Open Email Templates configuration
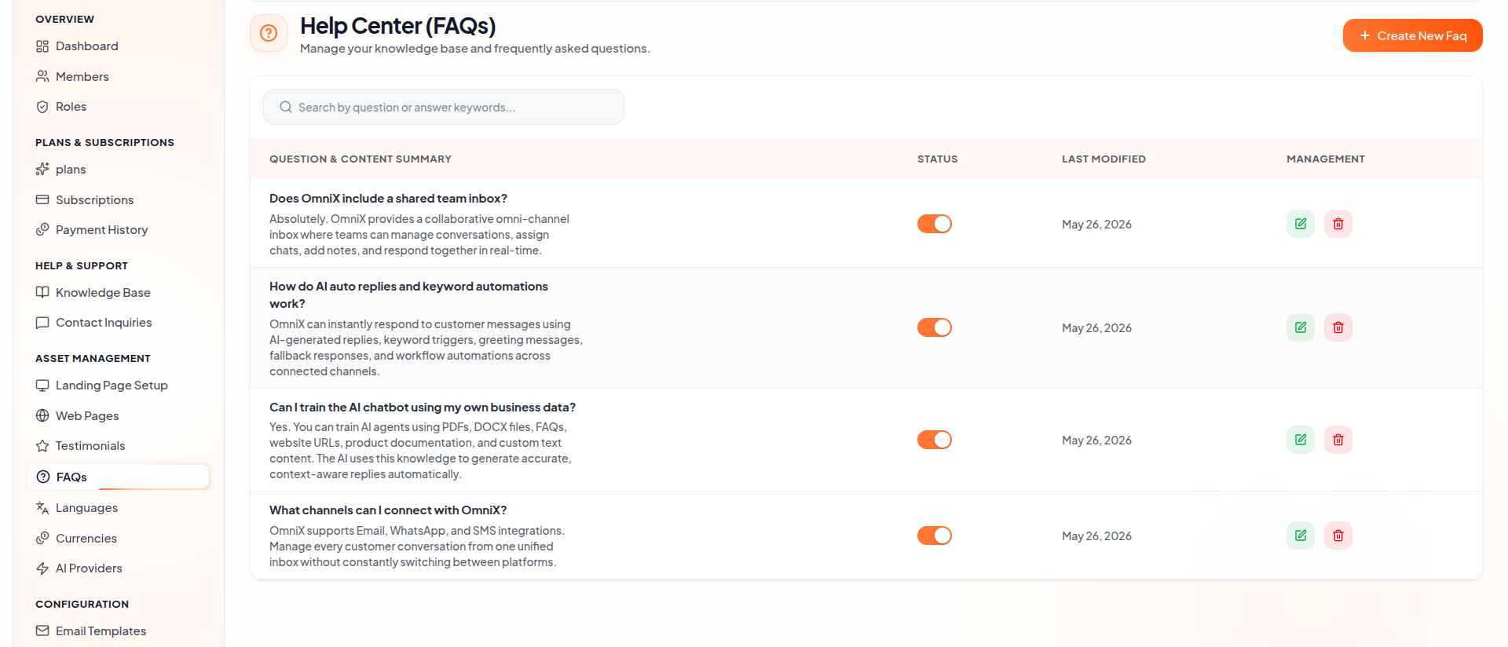The image size is (1508, 647). click(118, 631)
